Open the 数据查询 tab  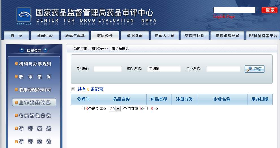(x=135, y=35)
